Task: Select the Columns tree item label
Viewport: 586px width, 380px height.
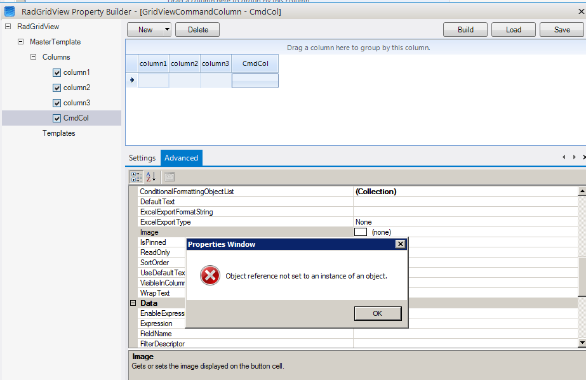Action: pos(56,57)
